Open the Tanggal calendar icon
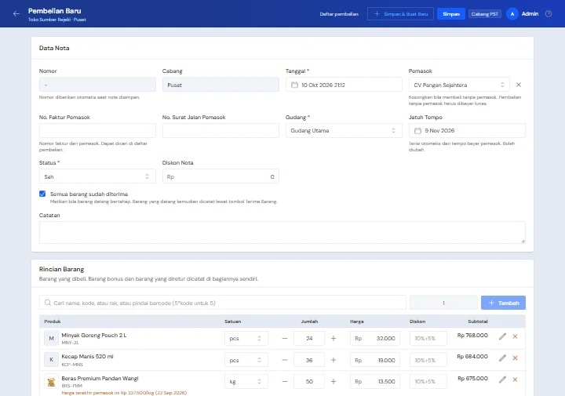The width and height of the screenshot is (565, 396). pyautogui.click(x=294, y=85)
